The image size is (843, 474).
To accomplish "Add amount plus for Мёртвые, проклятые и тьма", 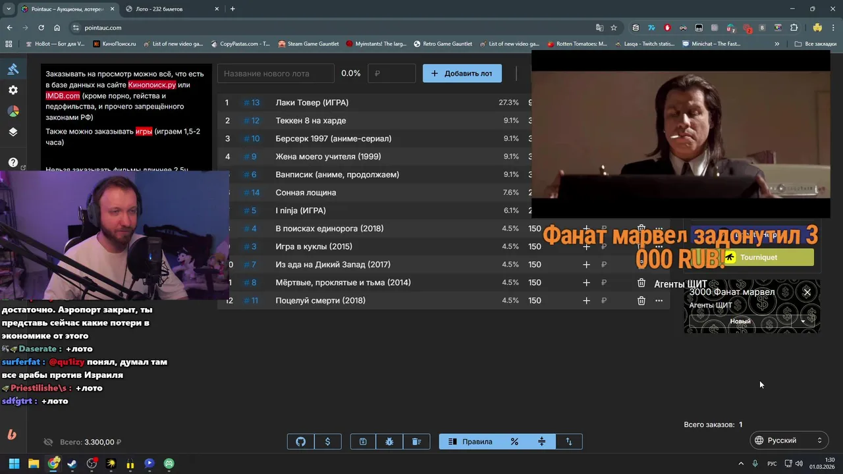I will pyautogui.click(x=586, y=282).
